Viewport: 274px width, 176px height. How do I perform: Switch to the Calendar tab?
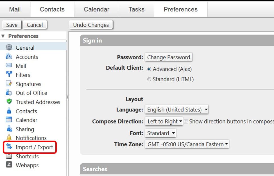(x=96, y=9)
